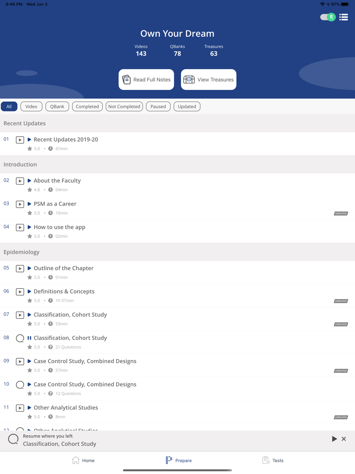Tap UPDATED badge on item 09 Case Control

341,371
